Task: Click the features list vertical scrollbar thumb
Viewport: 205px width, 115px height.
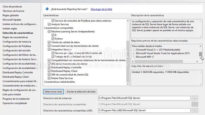Action: 128,61
